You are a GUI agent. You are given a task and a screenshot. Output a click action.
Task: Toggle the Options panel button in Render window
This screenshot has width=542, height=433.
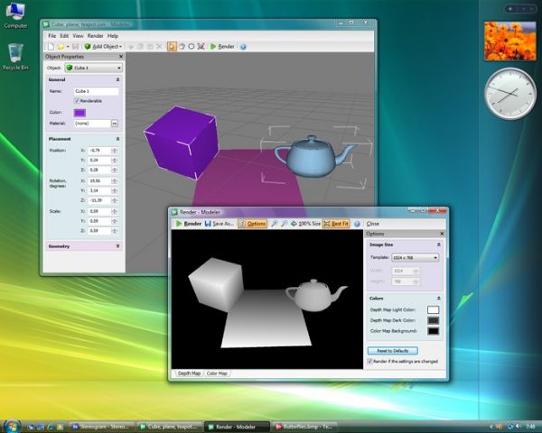coord(253,223)
